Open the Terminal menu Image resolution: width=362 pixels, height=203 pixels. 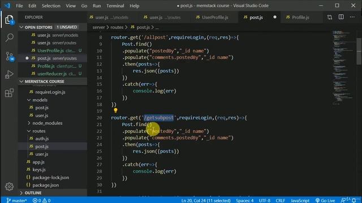pyautogui.click(x=115, y=6)
